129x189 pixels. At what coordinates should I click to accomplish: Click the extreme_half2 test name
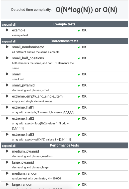pyautogui.click(x=23, y=118)
